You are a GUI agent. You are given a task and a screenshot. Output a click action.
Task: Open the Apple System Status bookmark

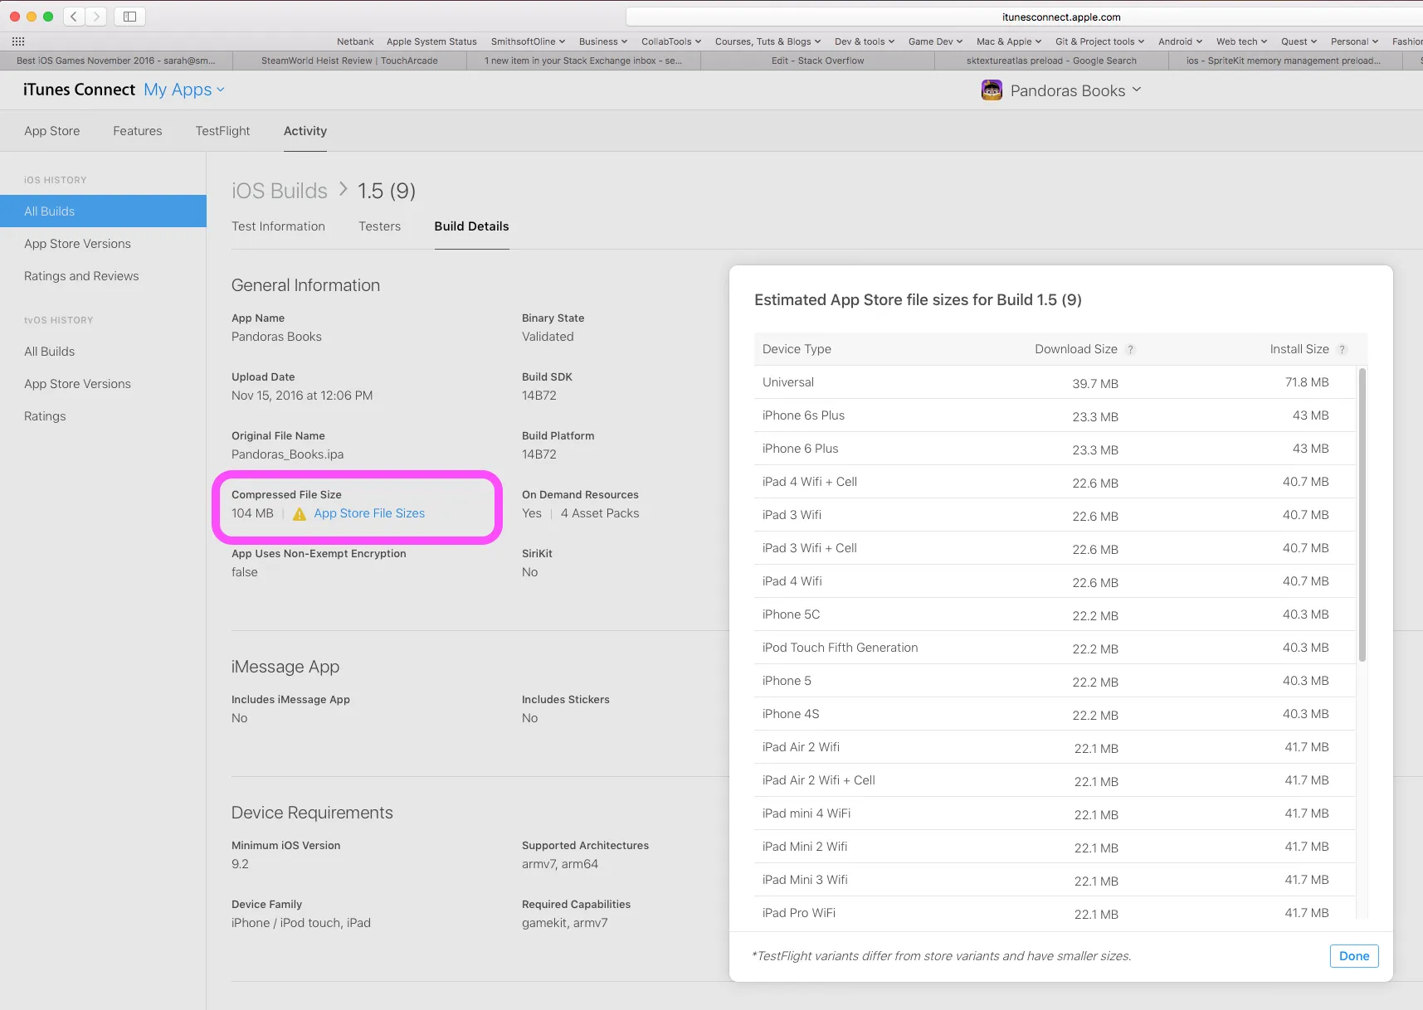pos(431,41)
